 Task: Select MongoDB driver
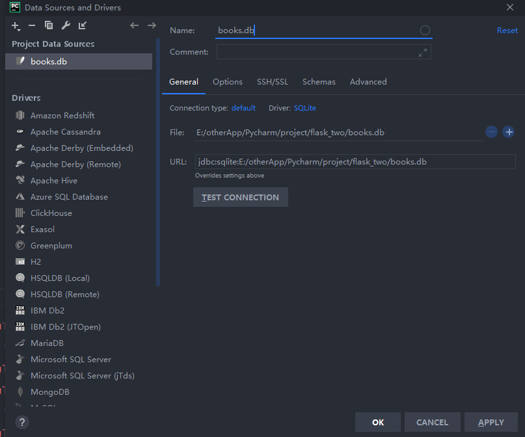pyautogui.click(x=79, y=392)
